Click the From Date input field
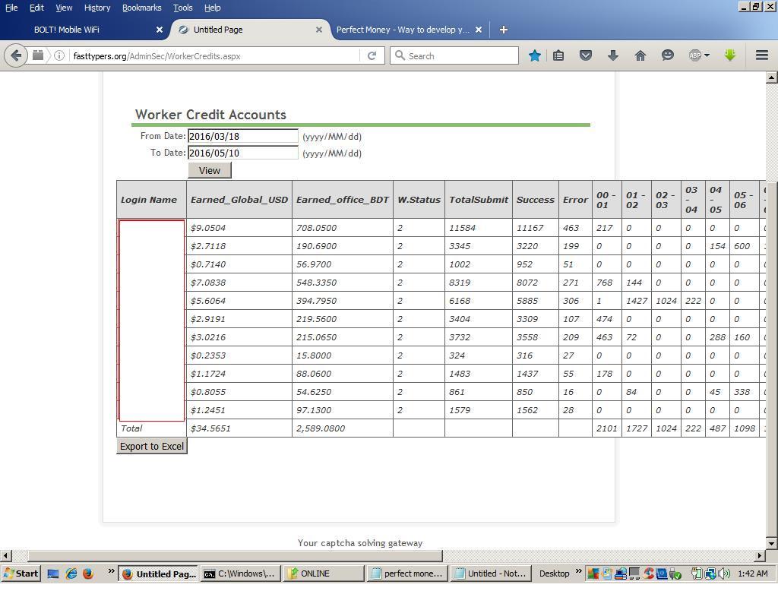This screenshot has width=778, height=613. [243, 137]
